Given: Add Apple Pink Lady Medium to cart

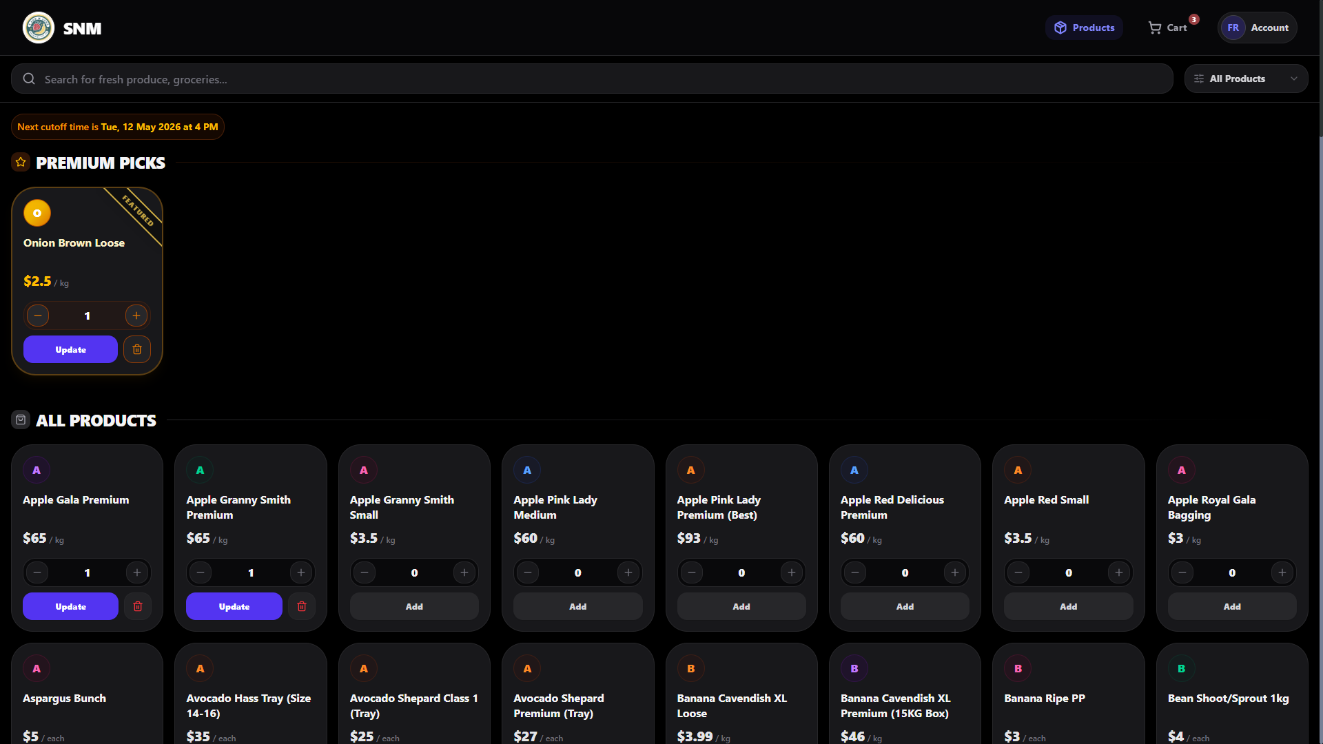Looking at the screenshot, I should point(578,606).
